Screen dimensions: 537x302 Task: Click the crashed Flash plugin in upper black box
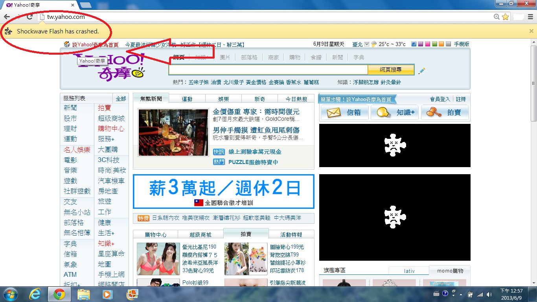click(395, 145)
